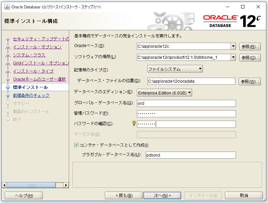Image resolution: width=268 pixels, height=203 pixels.
Task: Browse for the Oracle base folder
Action: tap(250, 46)
